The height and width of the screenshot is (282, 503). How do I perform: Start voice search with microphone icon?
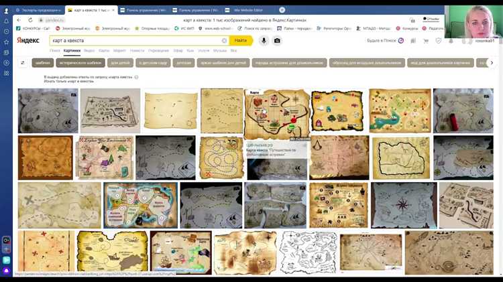click(264, 41)
